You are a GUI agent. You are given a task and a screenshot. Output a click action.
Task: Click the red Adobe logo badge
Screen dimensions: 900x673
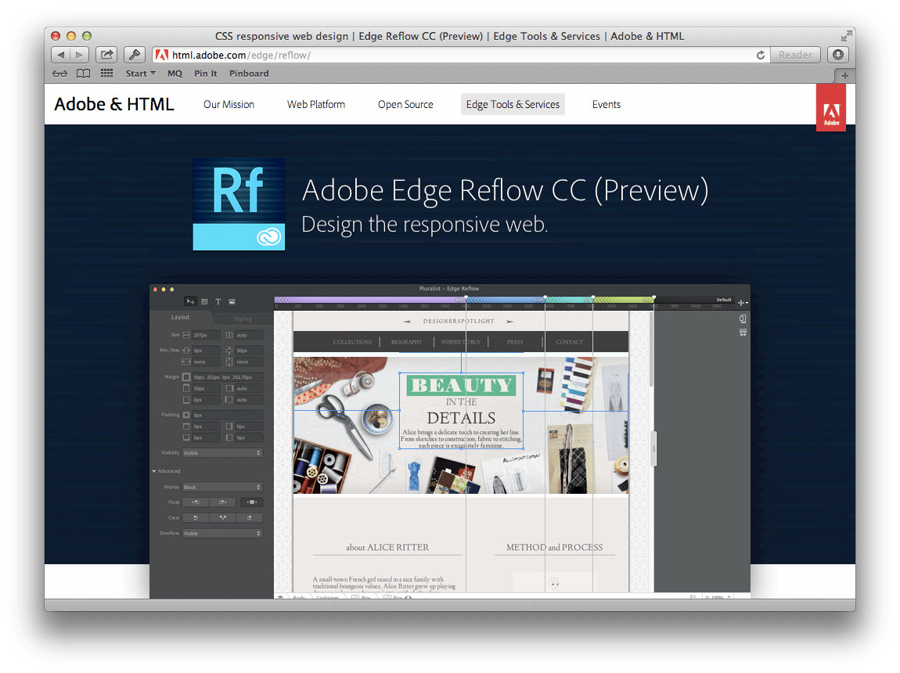(831, 108)
